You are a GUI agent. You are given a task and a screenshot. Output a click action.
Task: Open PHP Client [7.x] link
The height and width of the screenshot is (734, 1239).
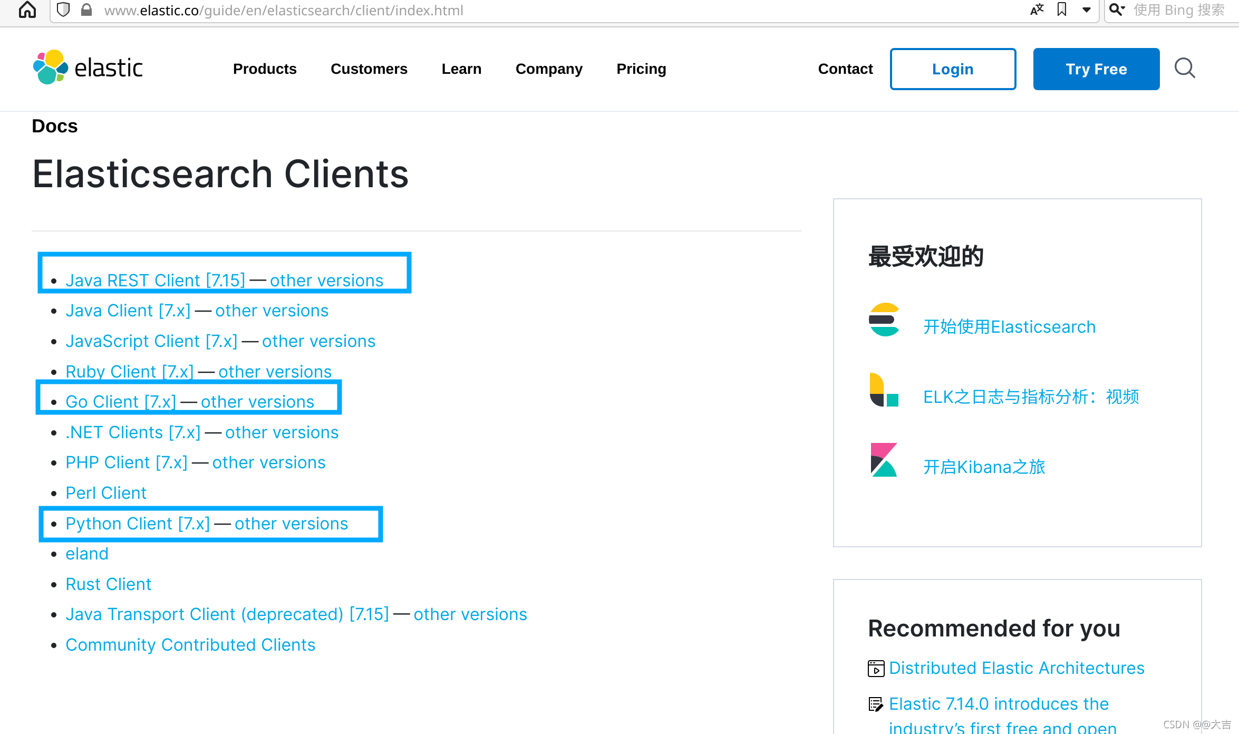127,462
